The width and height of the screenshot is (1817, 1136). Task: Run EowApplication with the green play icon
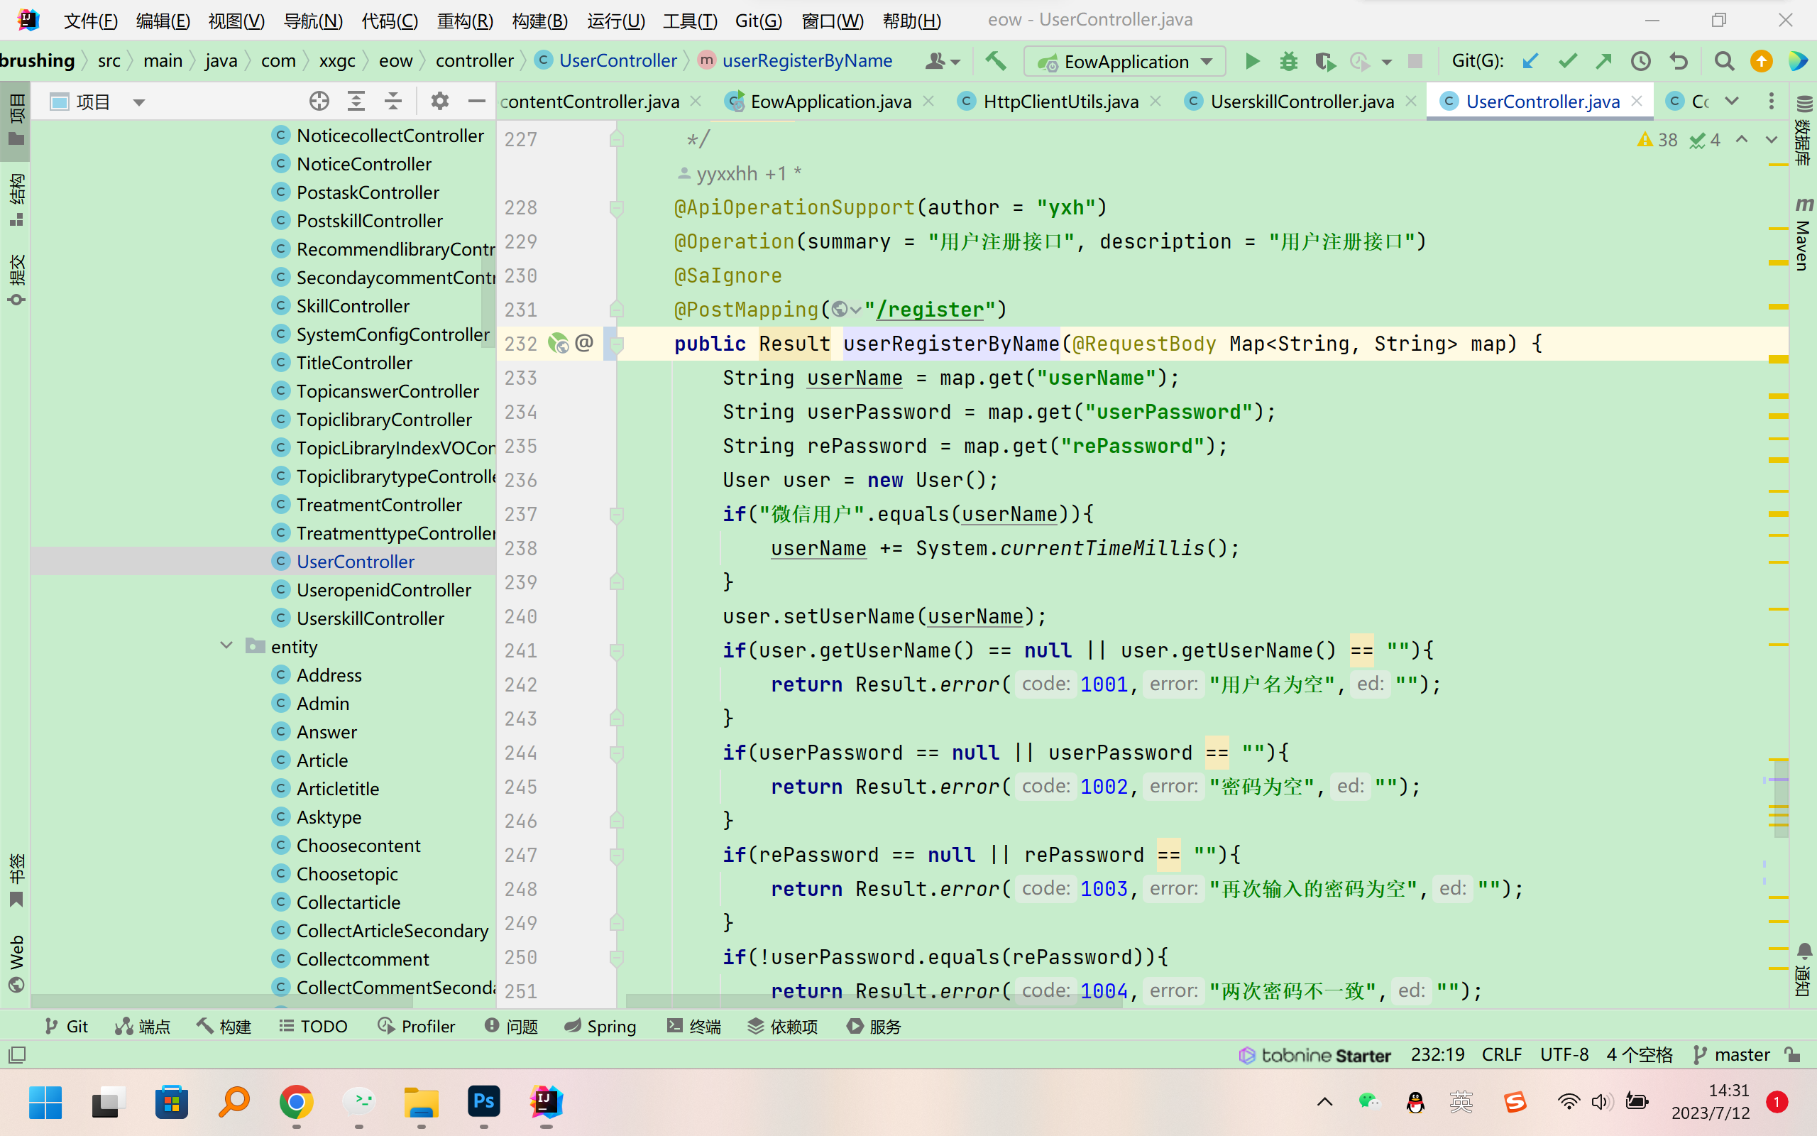click(x=1251, y=61)
